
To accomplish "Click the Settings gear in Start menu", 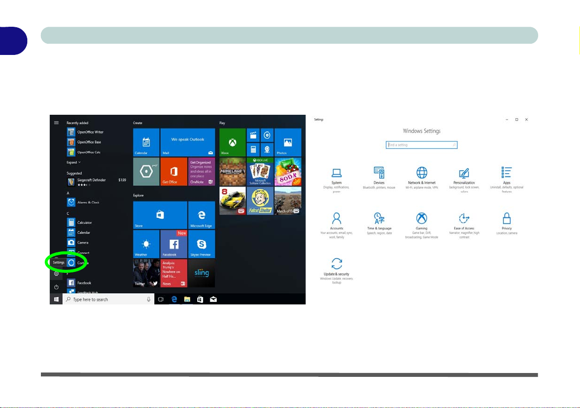I will [x=56, y=274].
